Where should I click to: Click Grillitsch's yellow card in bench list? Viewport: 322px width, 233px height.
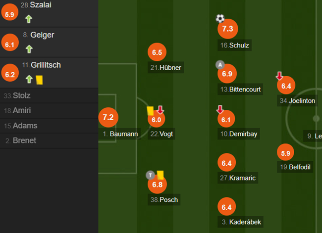[39, 80]
